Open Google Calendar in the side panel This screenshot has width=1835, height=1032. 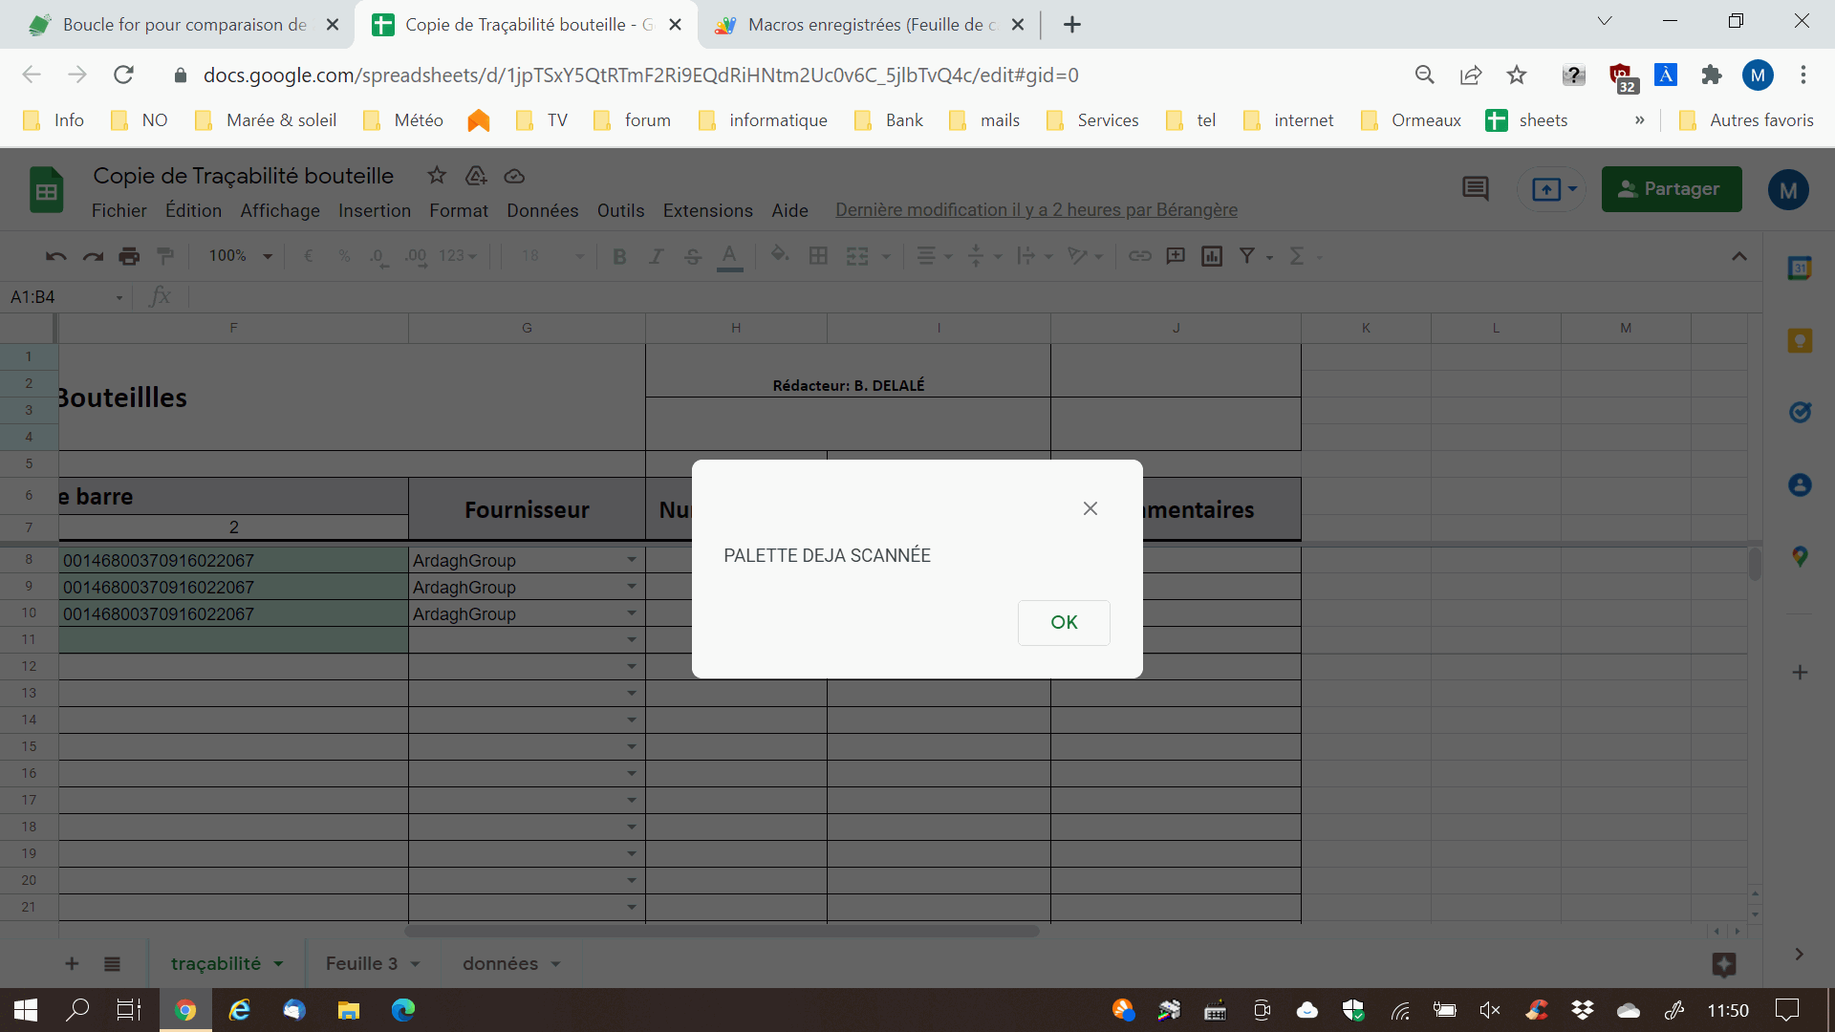coord(1799,269)
